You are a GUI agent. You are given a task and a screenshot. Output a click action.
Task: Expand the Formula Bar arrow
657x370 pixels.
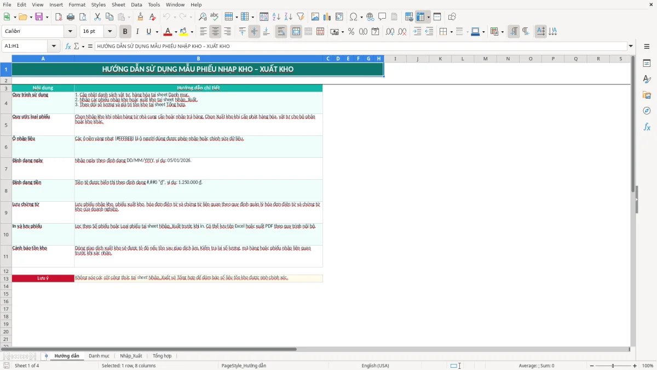pos(631,46)
